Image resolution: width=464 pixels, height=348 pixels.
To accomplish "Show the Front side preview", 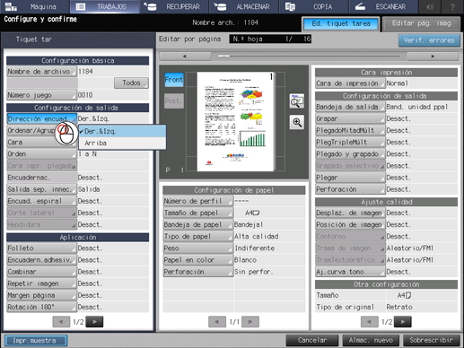I will [174, 80].
